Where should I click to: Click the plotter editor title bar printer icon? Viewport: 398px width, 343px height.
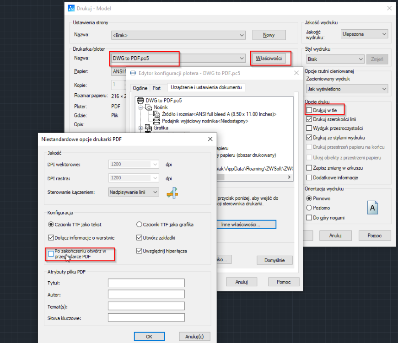133,73
